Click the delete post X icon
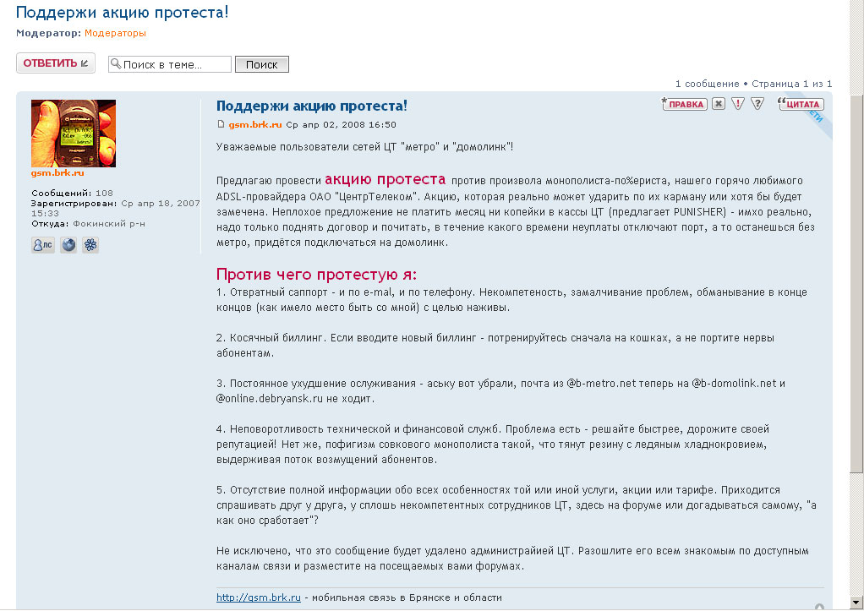The width and height of the screenshot is (864, 611). pyautogui.click(x=718, y=104)
